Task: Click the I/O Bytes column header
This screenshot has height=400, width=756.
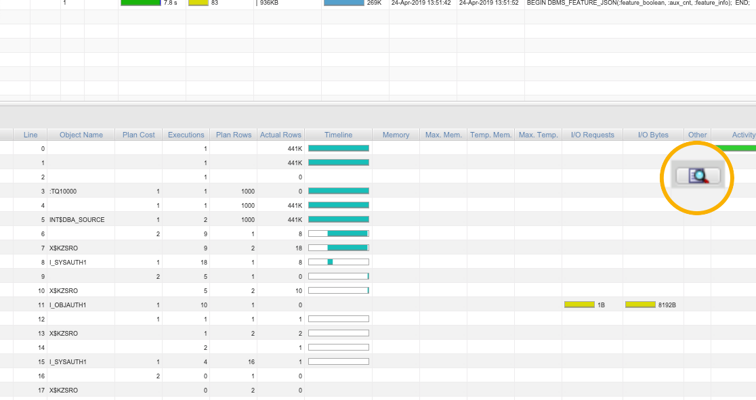Action: tap(653, 135)
